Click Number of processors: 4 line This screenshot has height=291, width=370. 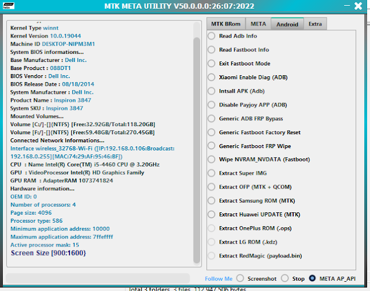(43, 205)
